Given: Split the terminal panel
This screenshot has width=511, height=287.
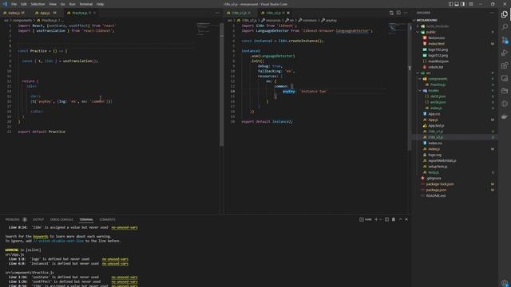Looking at the screenshot, I should pos(386,220).
